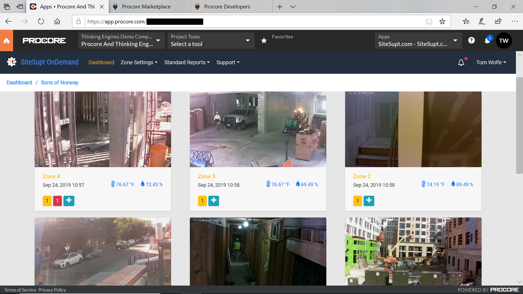Add widget plus button on Zone 2
Screen dimensions: 523x294
pyautogui.click(x=369, y=201)
